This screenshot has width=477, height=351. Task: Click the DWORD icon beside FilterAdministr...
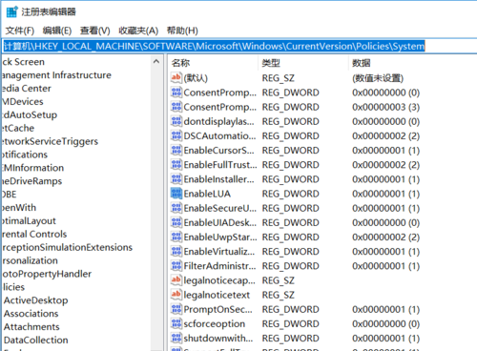pos(176,266)
